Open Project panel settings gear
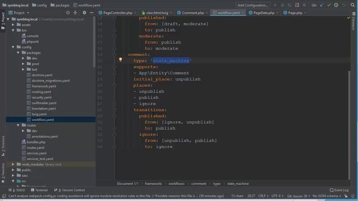 click(84, 13)
